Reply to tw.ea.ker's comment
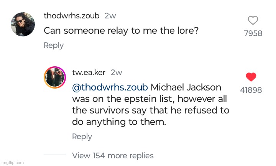This screenshot has height=166, width=276. [82, 136]
